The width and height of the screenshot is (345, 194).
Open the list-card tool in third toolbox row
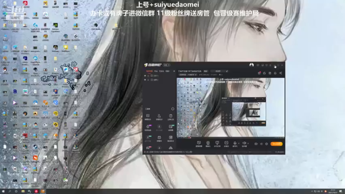(170, 138)
